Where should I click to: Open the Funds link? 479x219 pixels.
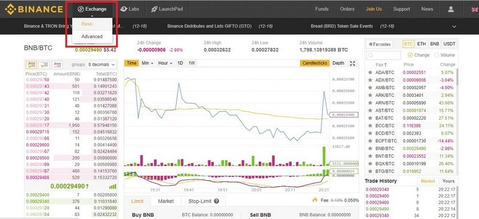[x=322, y=9]
